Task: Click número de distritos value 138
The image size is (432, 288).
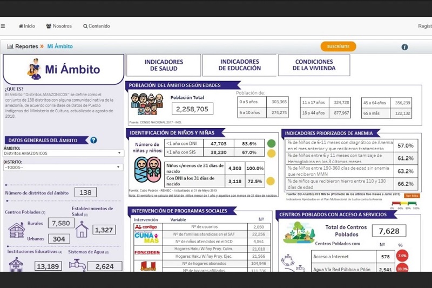Action: [85, 192]
